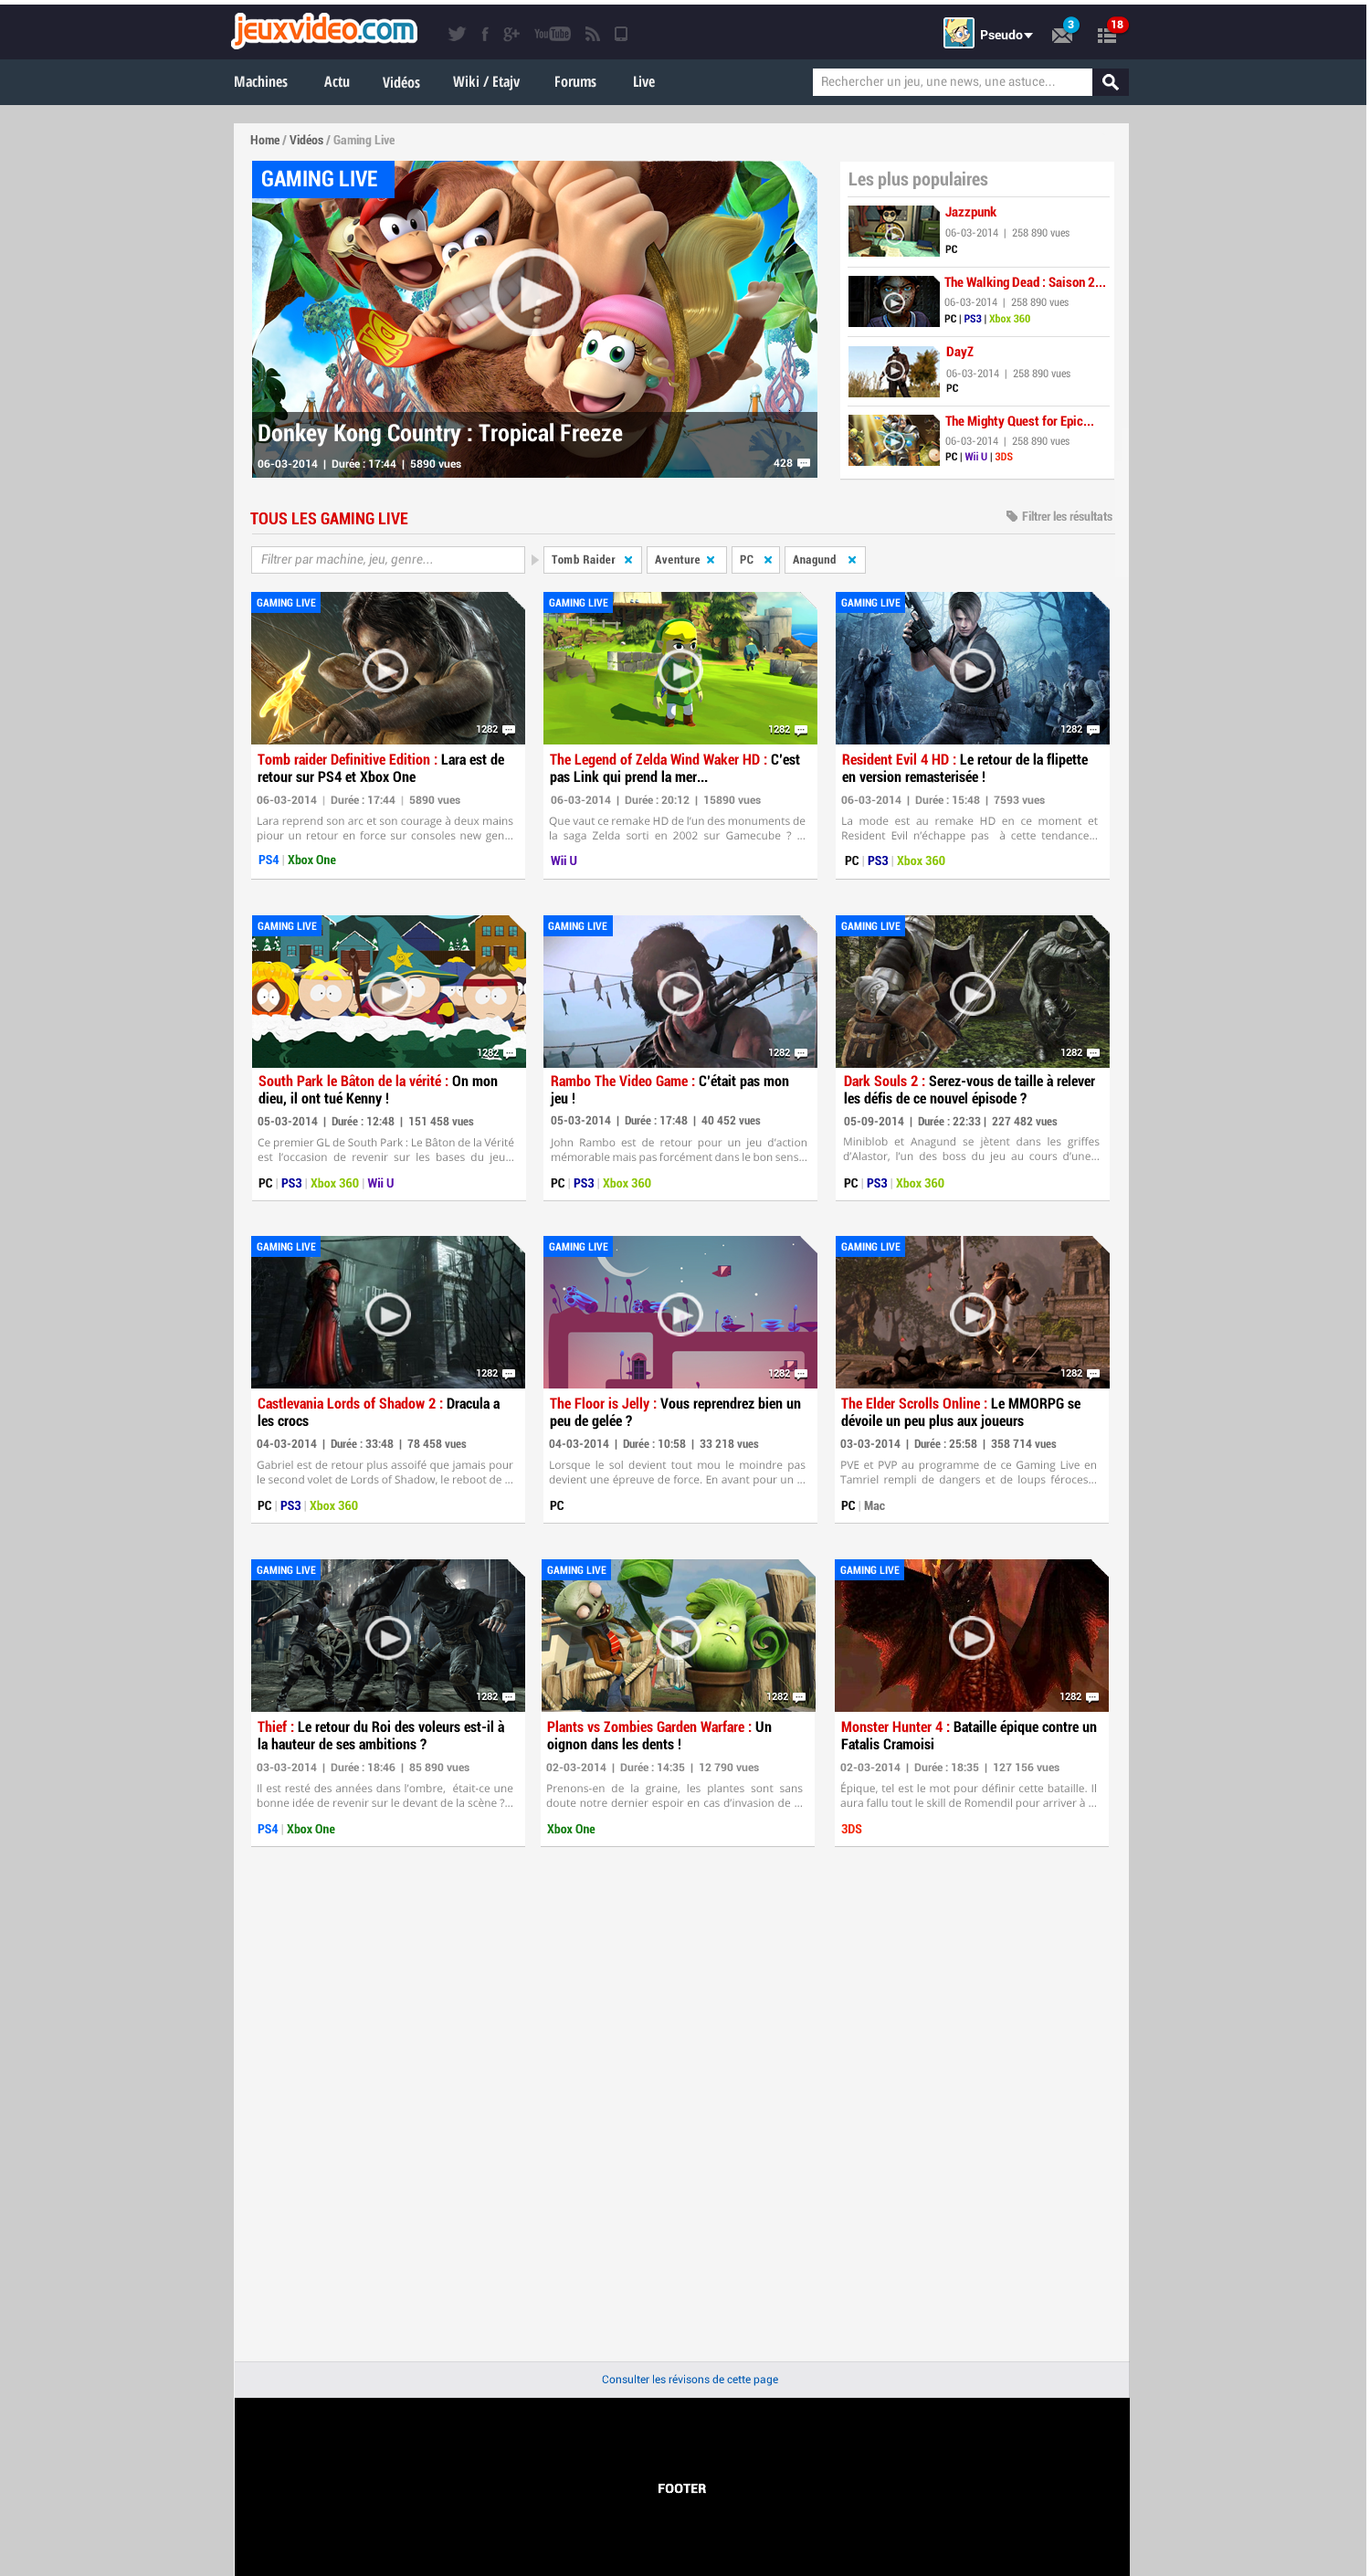Remove the Tomb Raider filter tag
The height and width of the screenshot is (2576, 1370).
[628, 560]
